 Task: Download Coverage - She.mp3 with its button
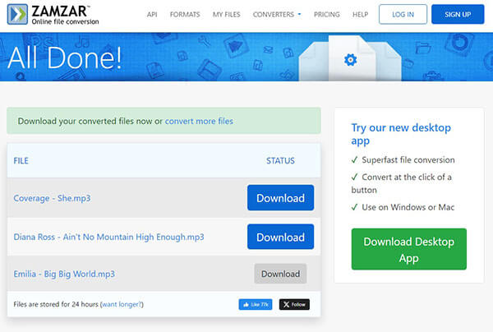click(x=280, y=198)
